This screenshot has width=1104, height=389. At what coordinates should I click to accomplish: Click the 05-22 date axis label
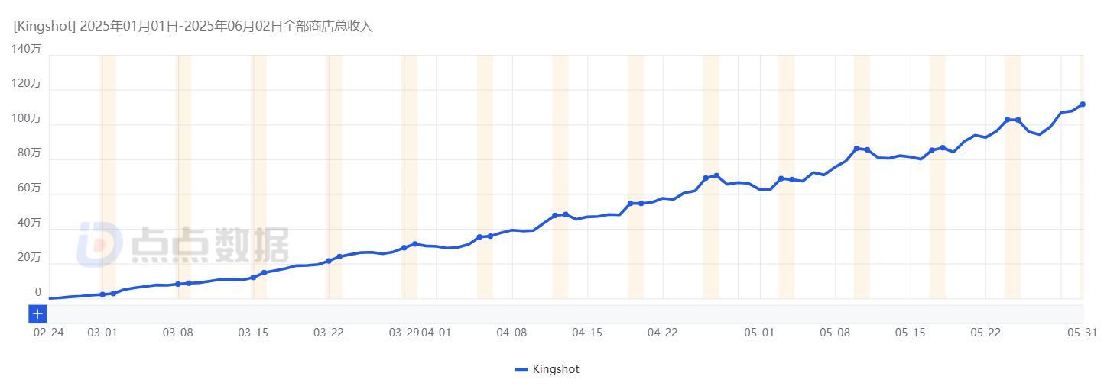[x=985, y=333]
